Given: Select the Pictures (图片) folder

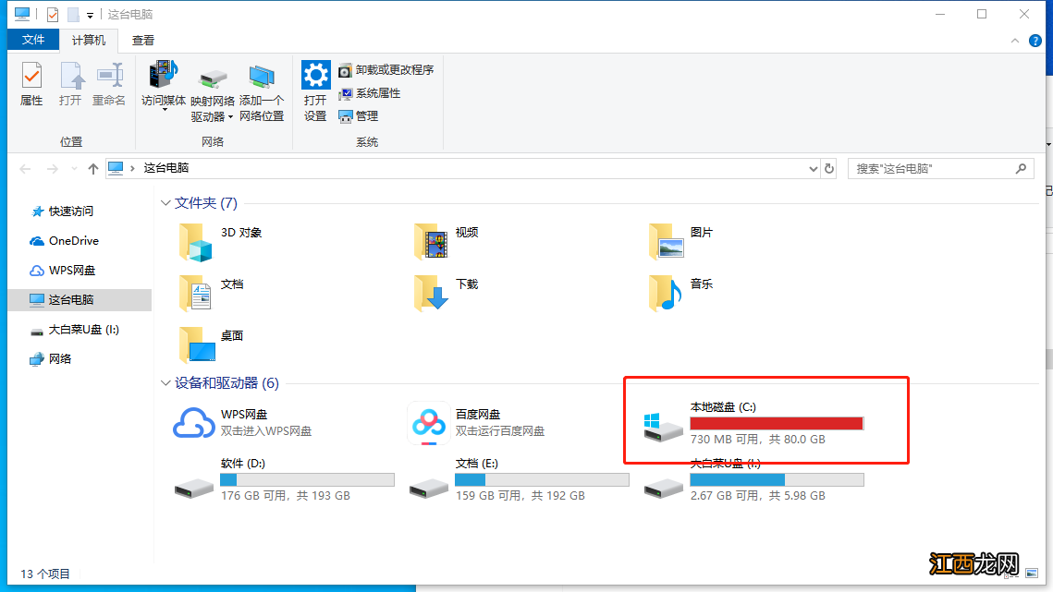Looking at the screenshot, I should [x=666, y=242].
